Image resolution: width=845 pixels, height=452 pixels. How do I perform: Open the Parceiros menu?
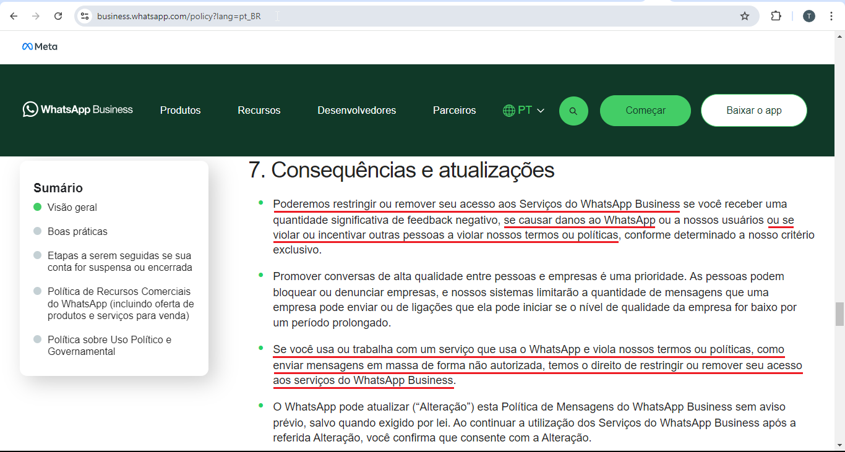455,110
